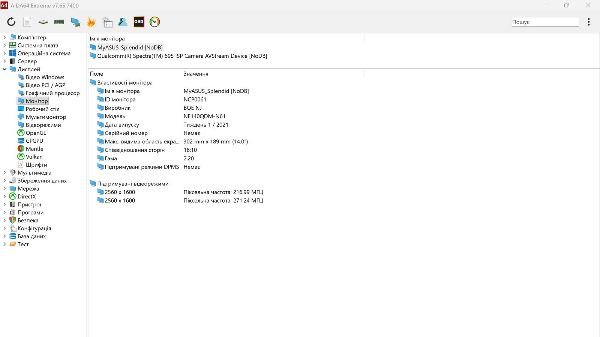This screenshot has width=600, height=337.
Task: Select the Програми category
Action: coord(30,212)
